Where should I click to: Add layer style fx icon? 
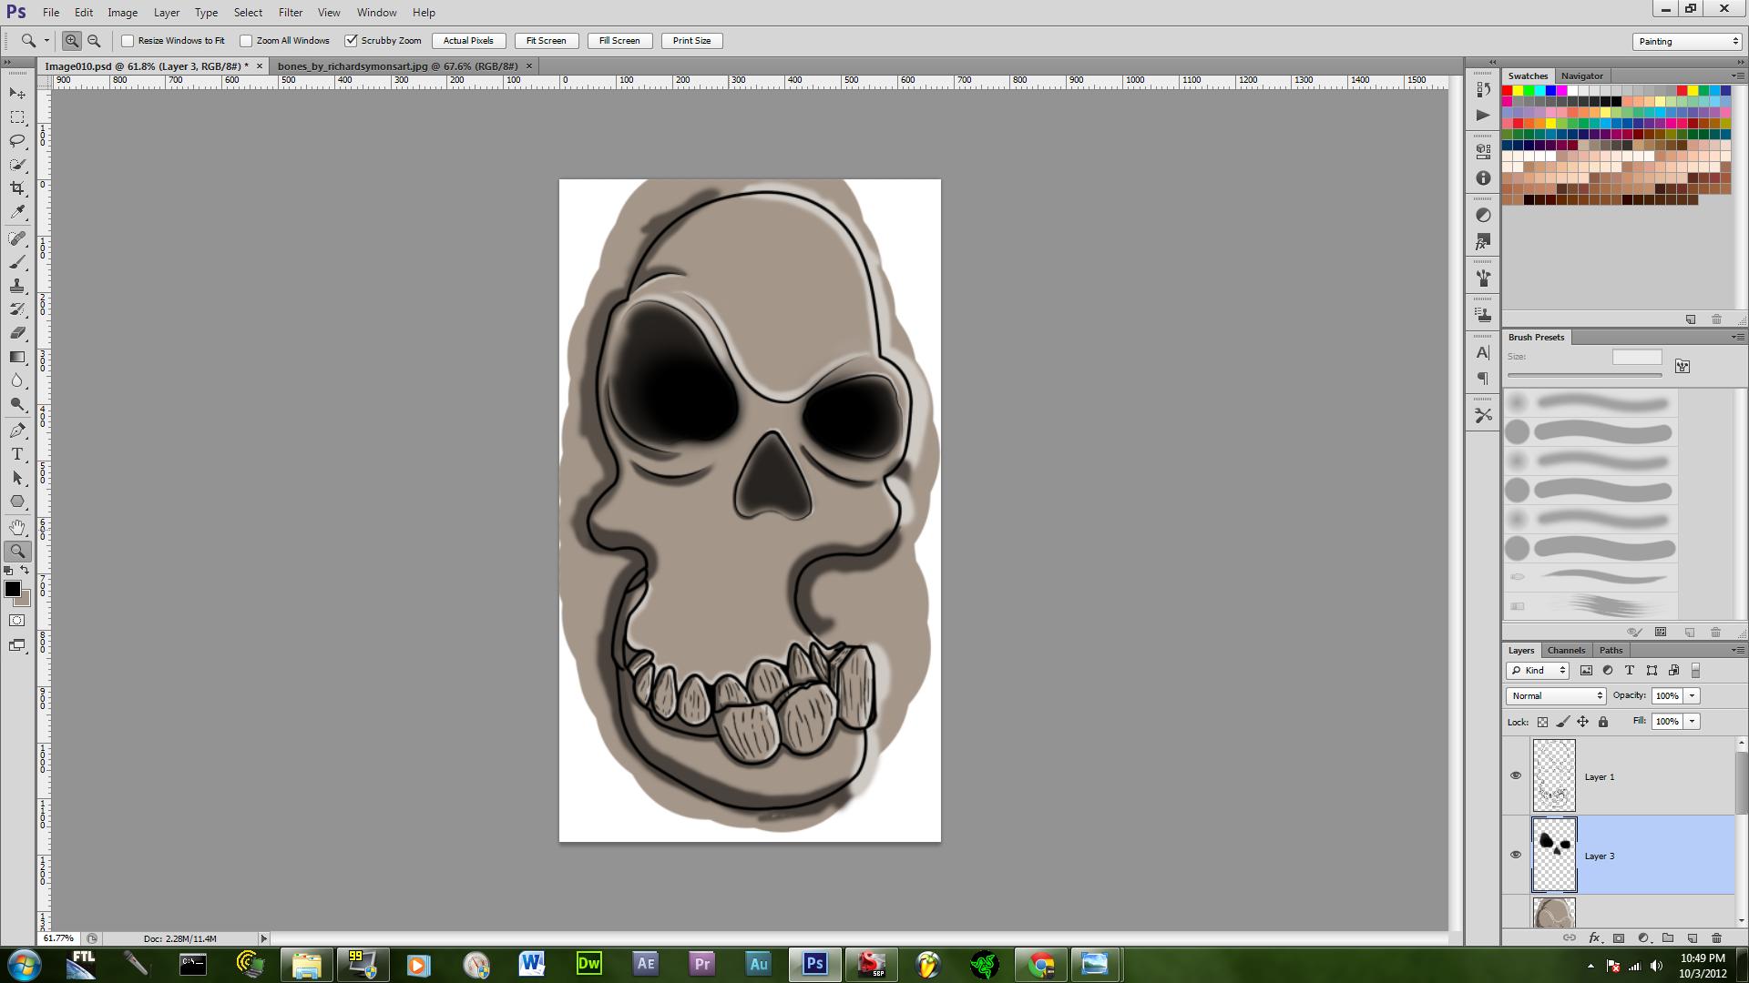[1594, 937]
